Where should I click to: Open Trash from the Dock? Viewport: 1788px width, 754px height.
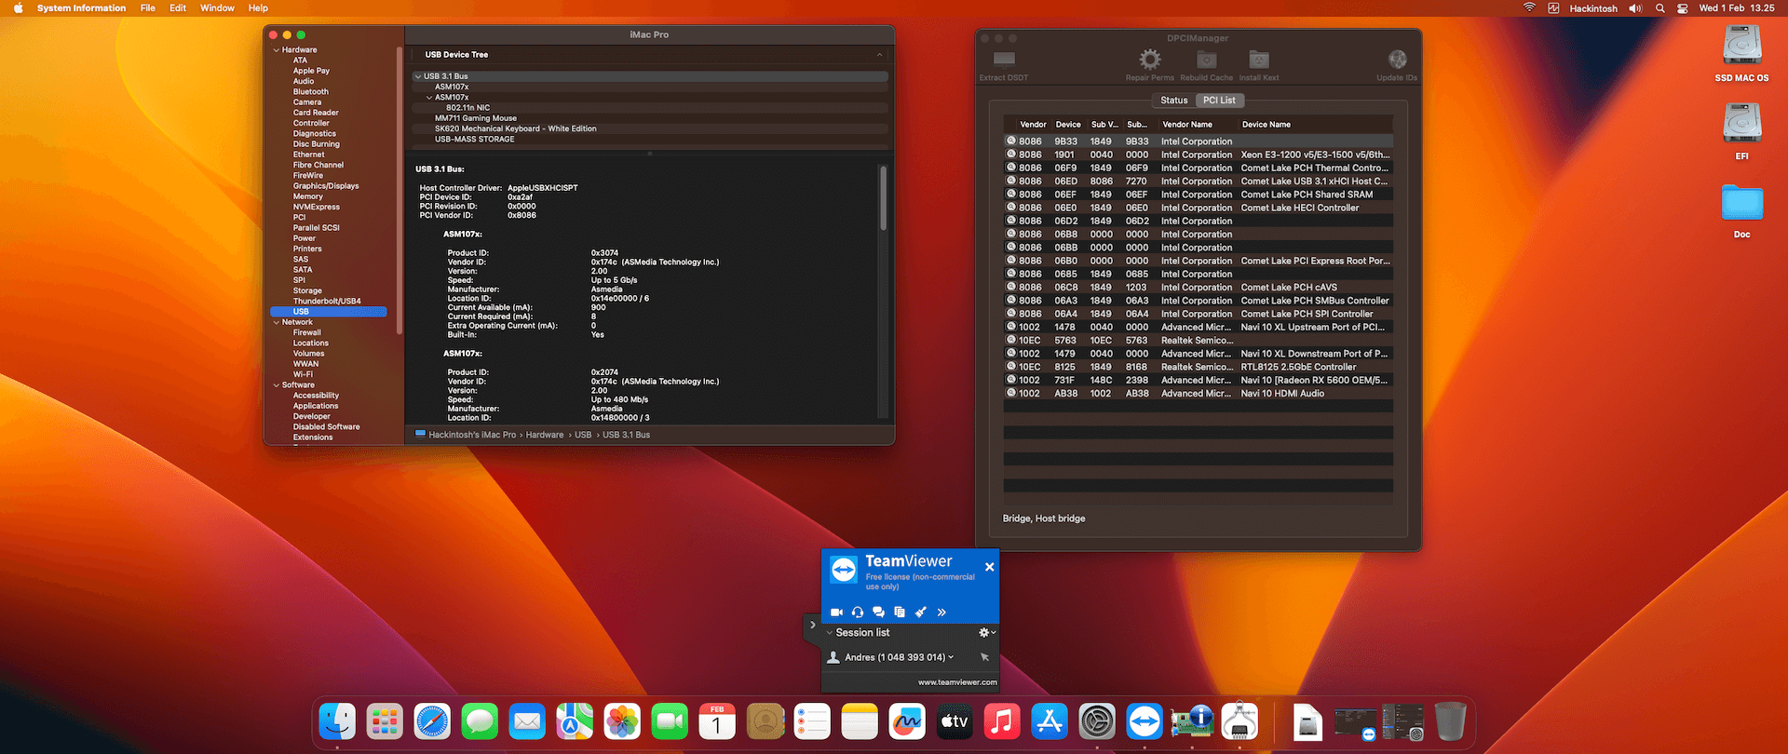click(1450, 721)
